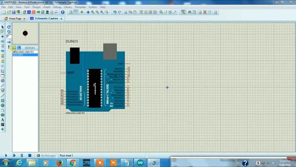296x167 pixels.
Task: Select the Selection Mode arrow tool
Action: [2, 27]
